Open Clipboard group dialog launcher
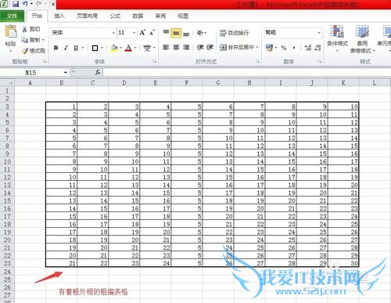Viewport: 391px width, 303px height. click(x=45, y=62)
